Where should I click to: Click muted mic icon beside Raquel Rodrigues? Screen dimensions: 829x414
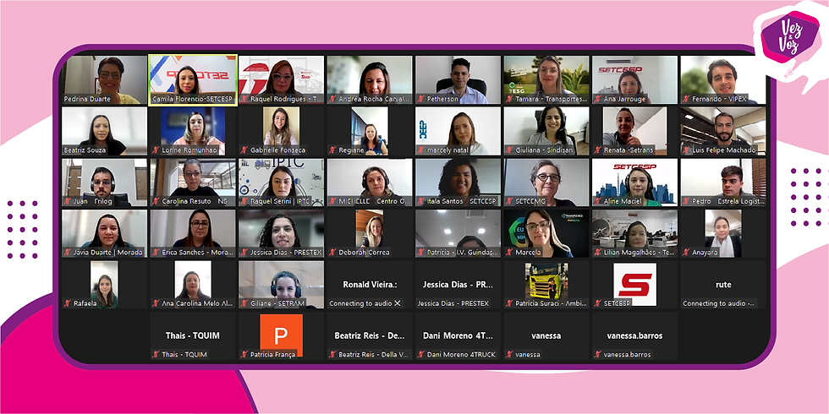tap(244, 99)
